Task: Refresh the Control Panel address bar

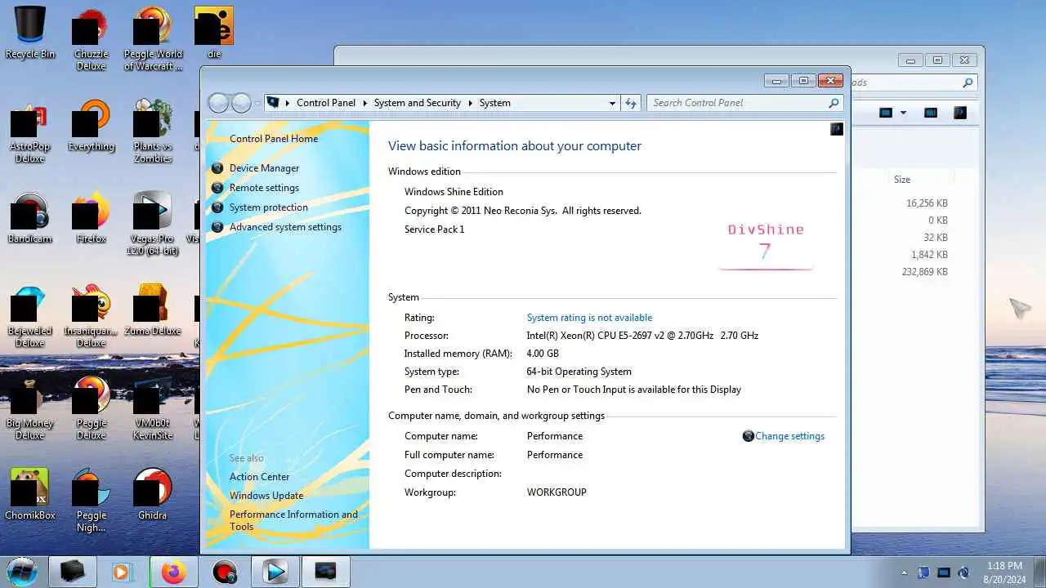Action: tap(631, 103)
